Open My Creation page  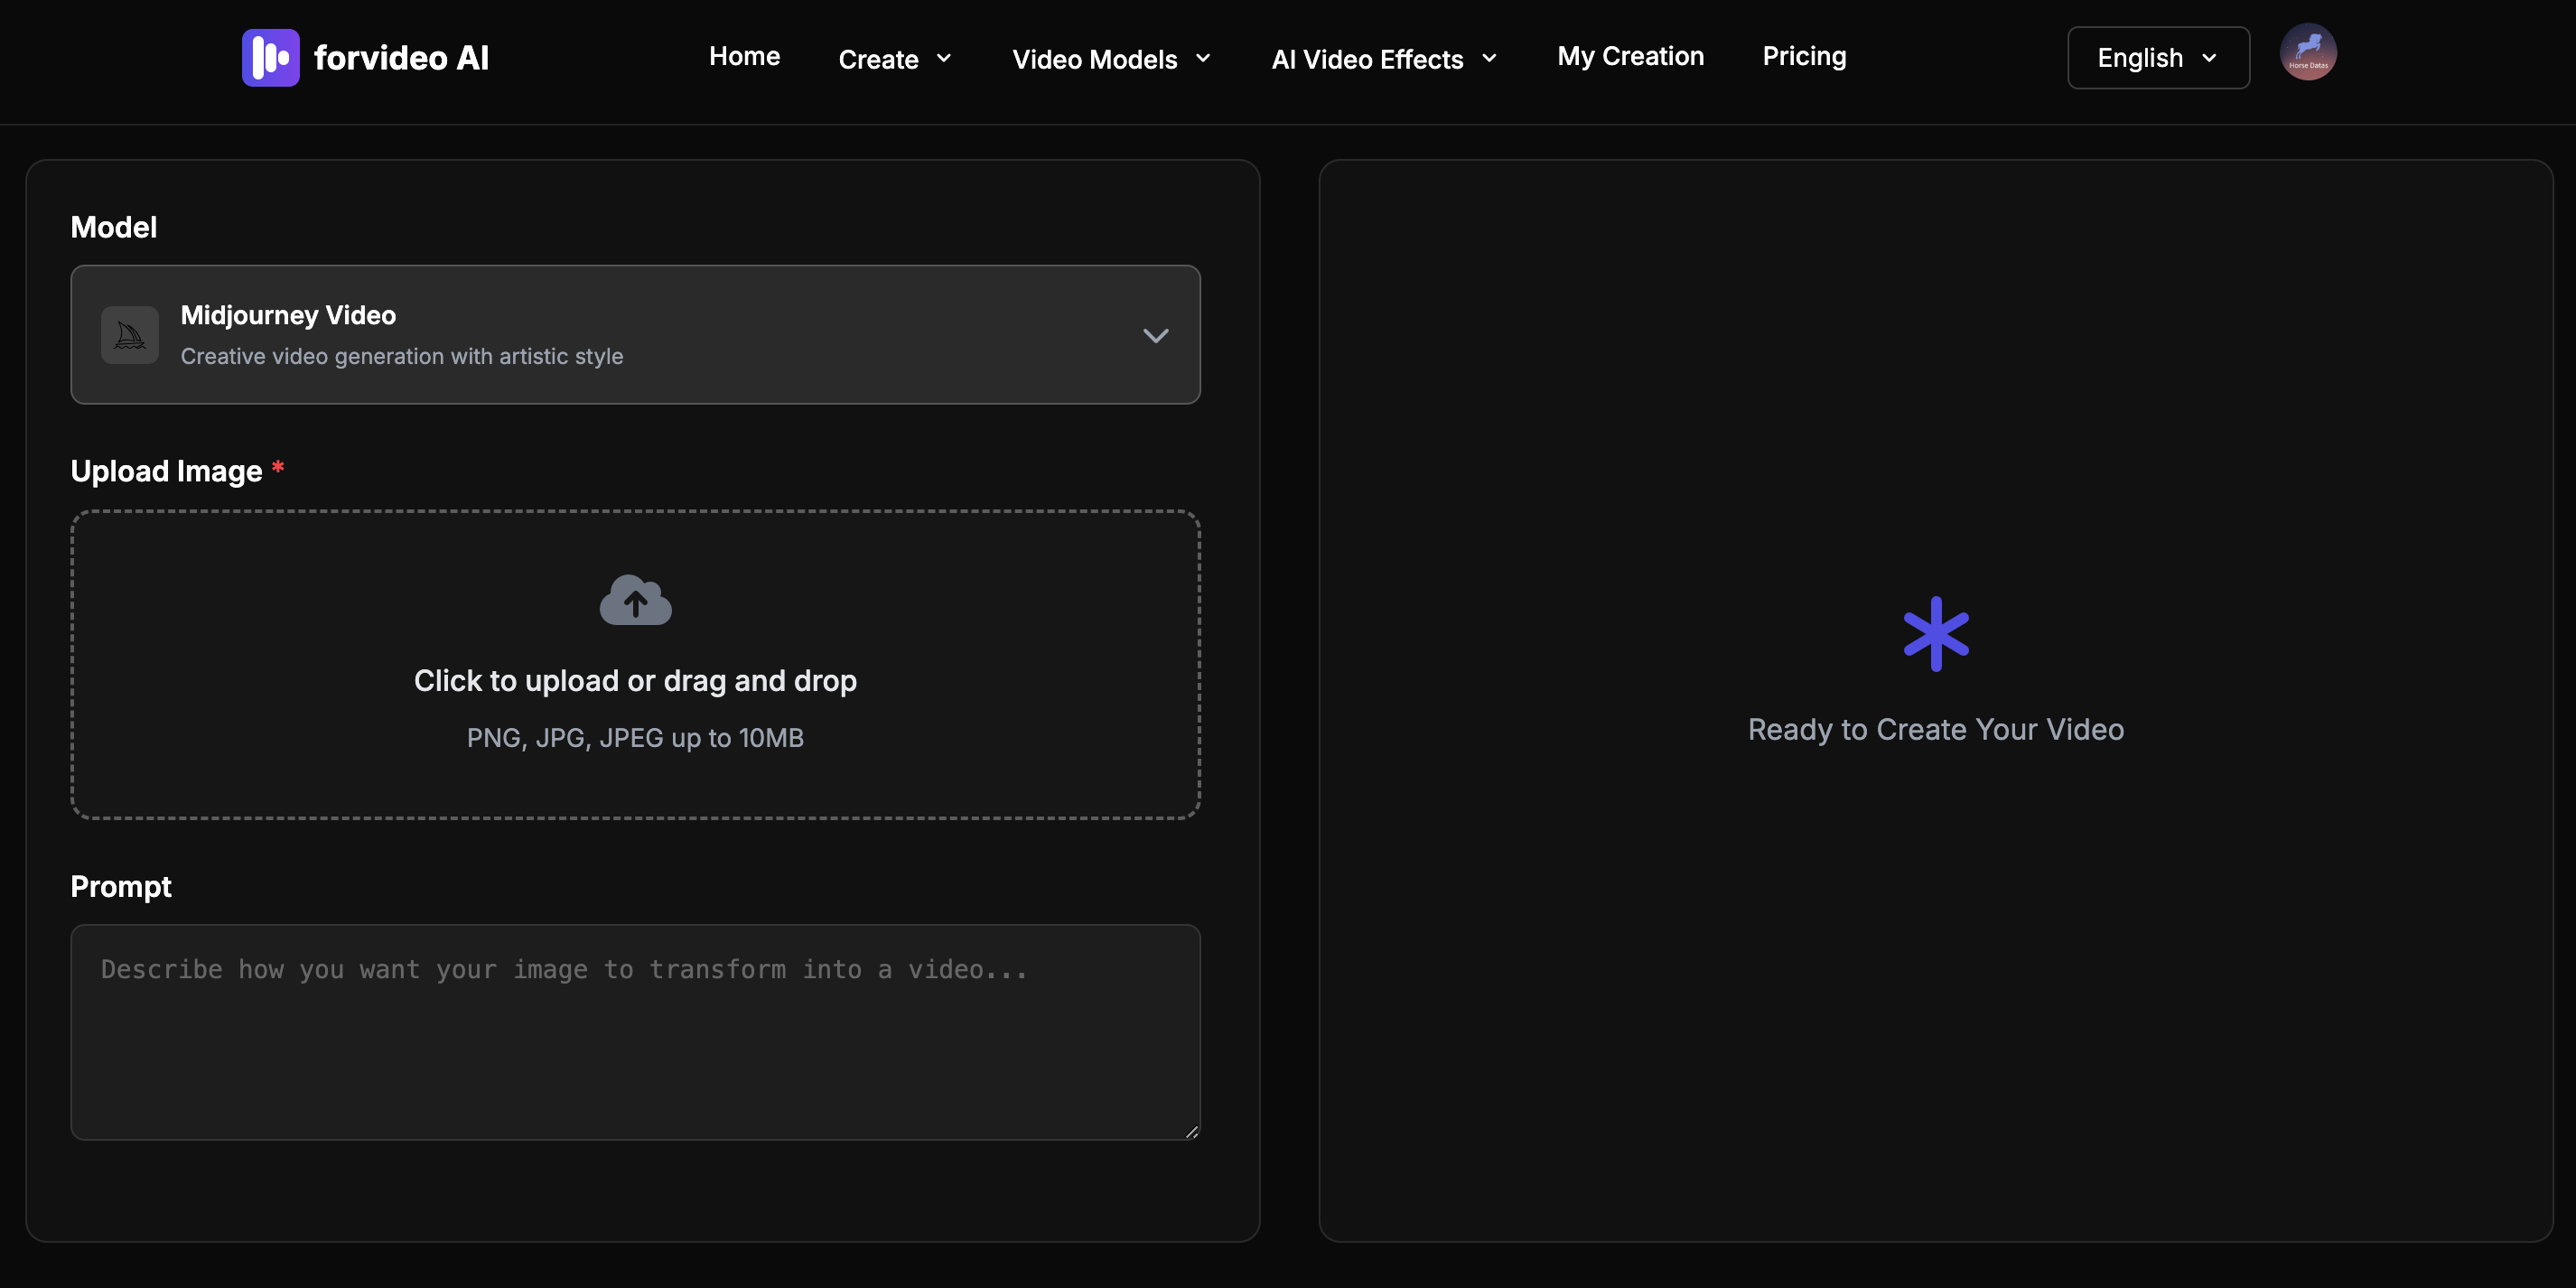tap(1630, 56)
